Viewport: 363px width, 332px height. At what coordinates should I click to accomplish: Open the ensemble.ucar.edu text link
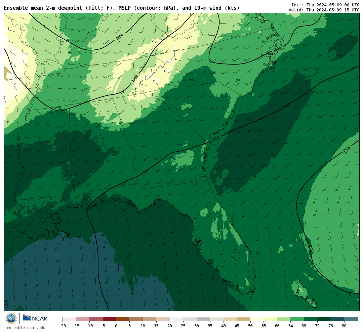(x=26, y=328)
